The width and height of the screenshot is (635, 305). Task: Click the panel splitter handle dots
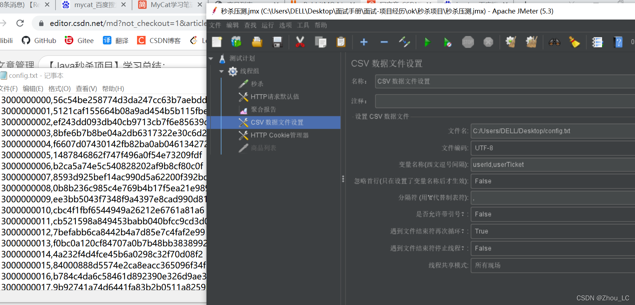pos(343,179)
